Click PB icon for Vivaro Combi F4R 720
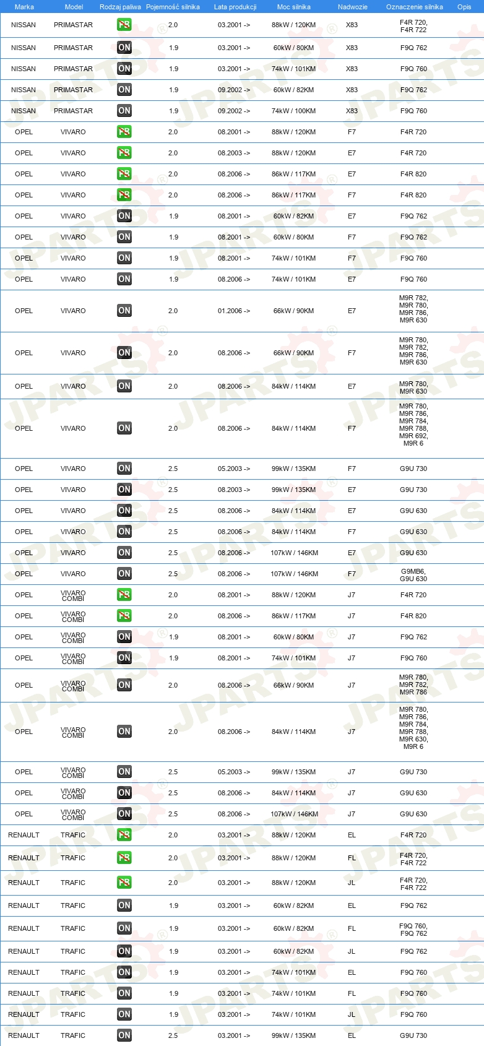484x1046 pixels. [x=124, y=595]
